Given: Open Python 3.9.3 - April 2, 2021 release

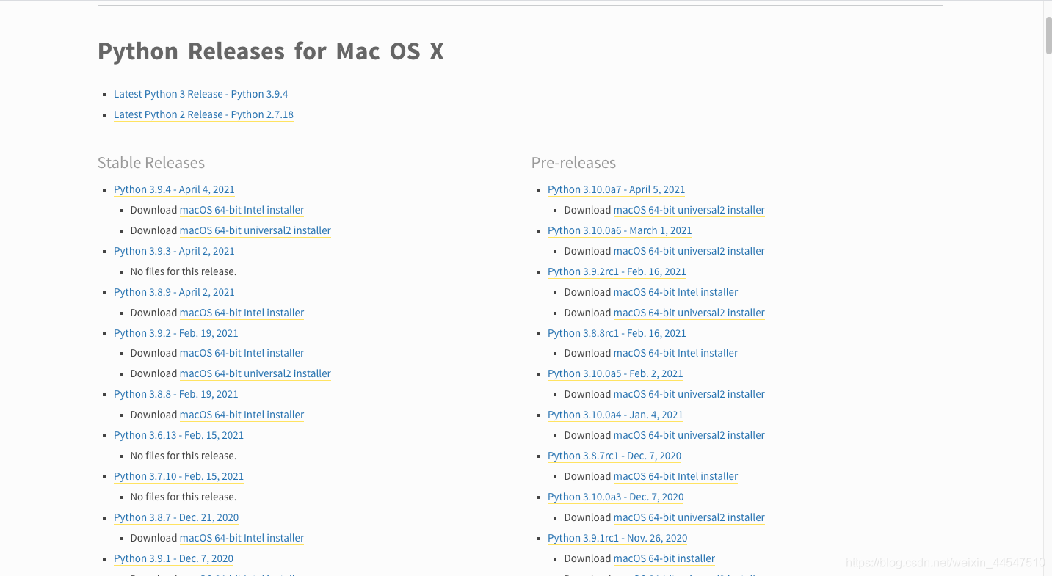Looking at the screenshot, I should click(174, 251).
